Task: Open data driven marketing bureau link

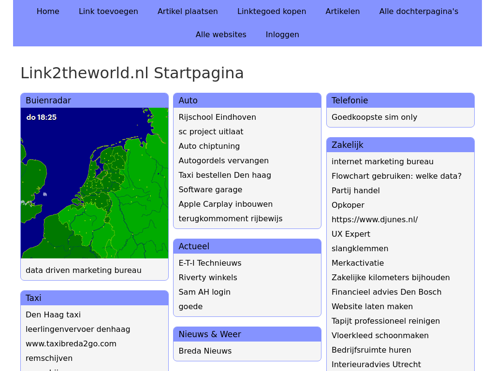Action: click(x=84, y=270)
